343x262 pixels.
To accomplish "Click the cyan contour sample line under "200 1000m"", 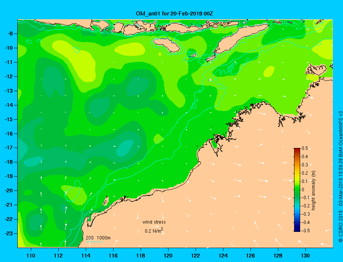I will [x=94, y=242].
